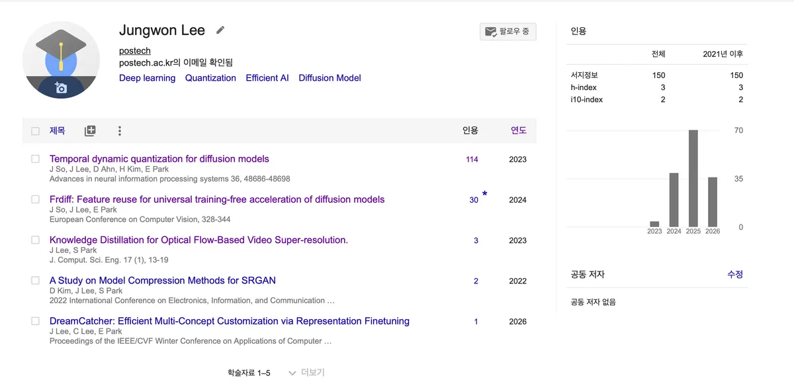Toggle the select-all checkbox beside 제목
The height and width of the screenshot is (392, 794).
(36, 131)
